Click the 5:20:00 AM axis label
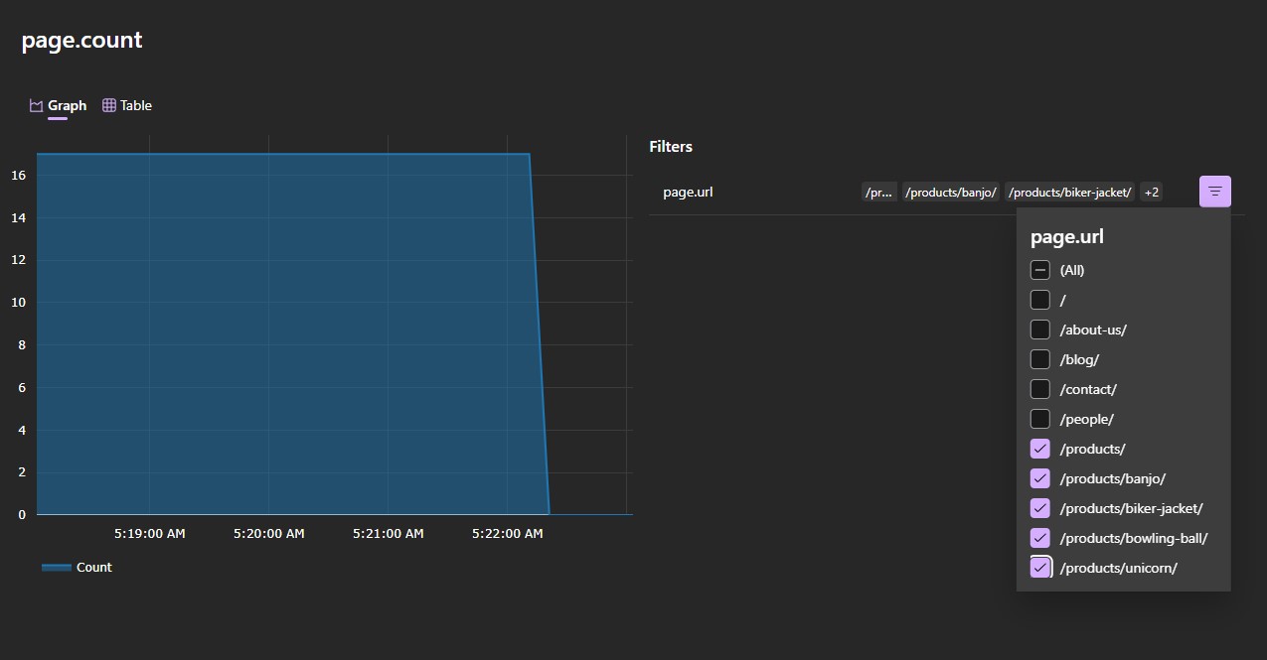The image size is (1267, 660). pyautogui.click(x=268, y=533)
